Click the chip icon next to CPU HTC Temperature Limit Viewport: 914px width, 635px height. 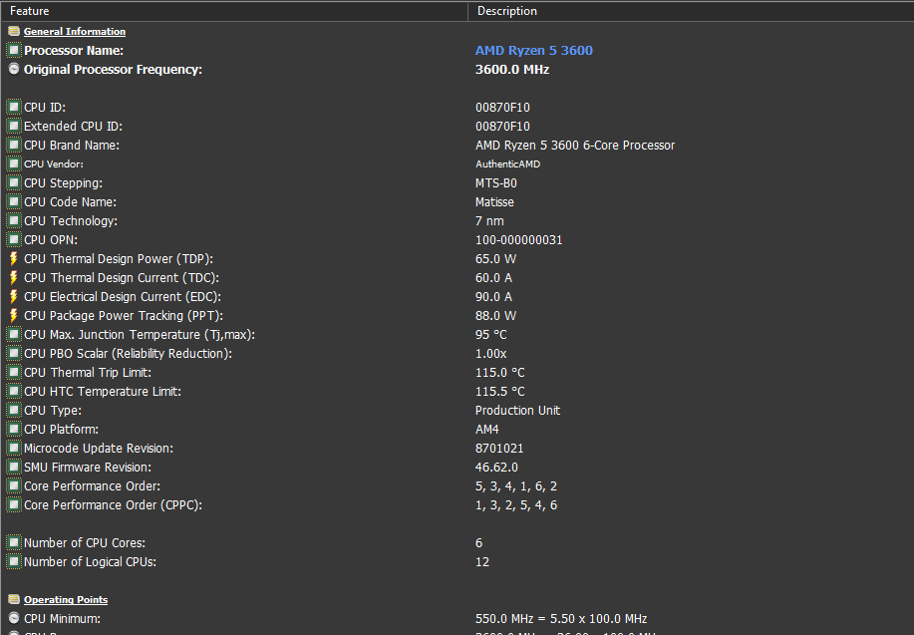(14, 391)
